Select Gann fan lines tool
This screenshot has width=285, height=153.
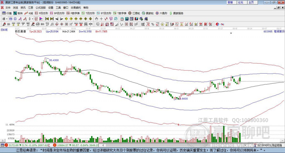coord(102,24)
